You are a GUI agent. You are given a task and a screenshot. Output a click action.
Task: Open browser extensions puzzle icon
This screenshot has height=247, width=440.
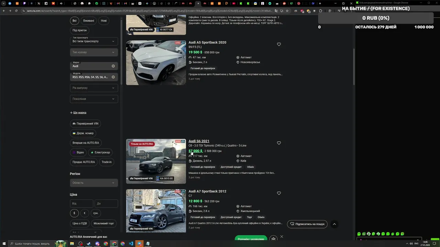321,11
